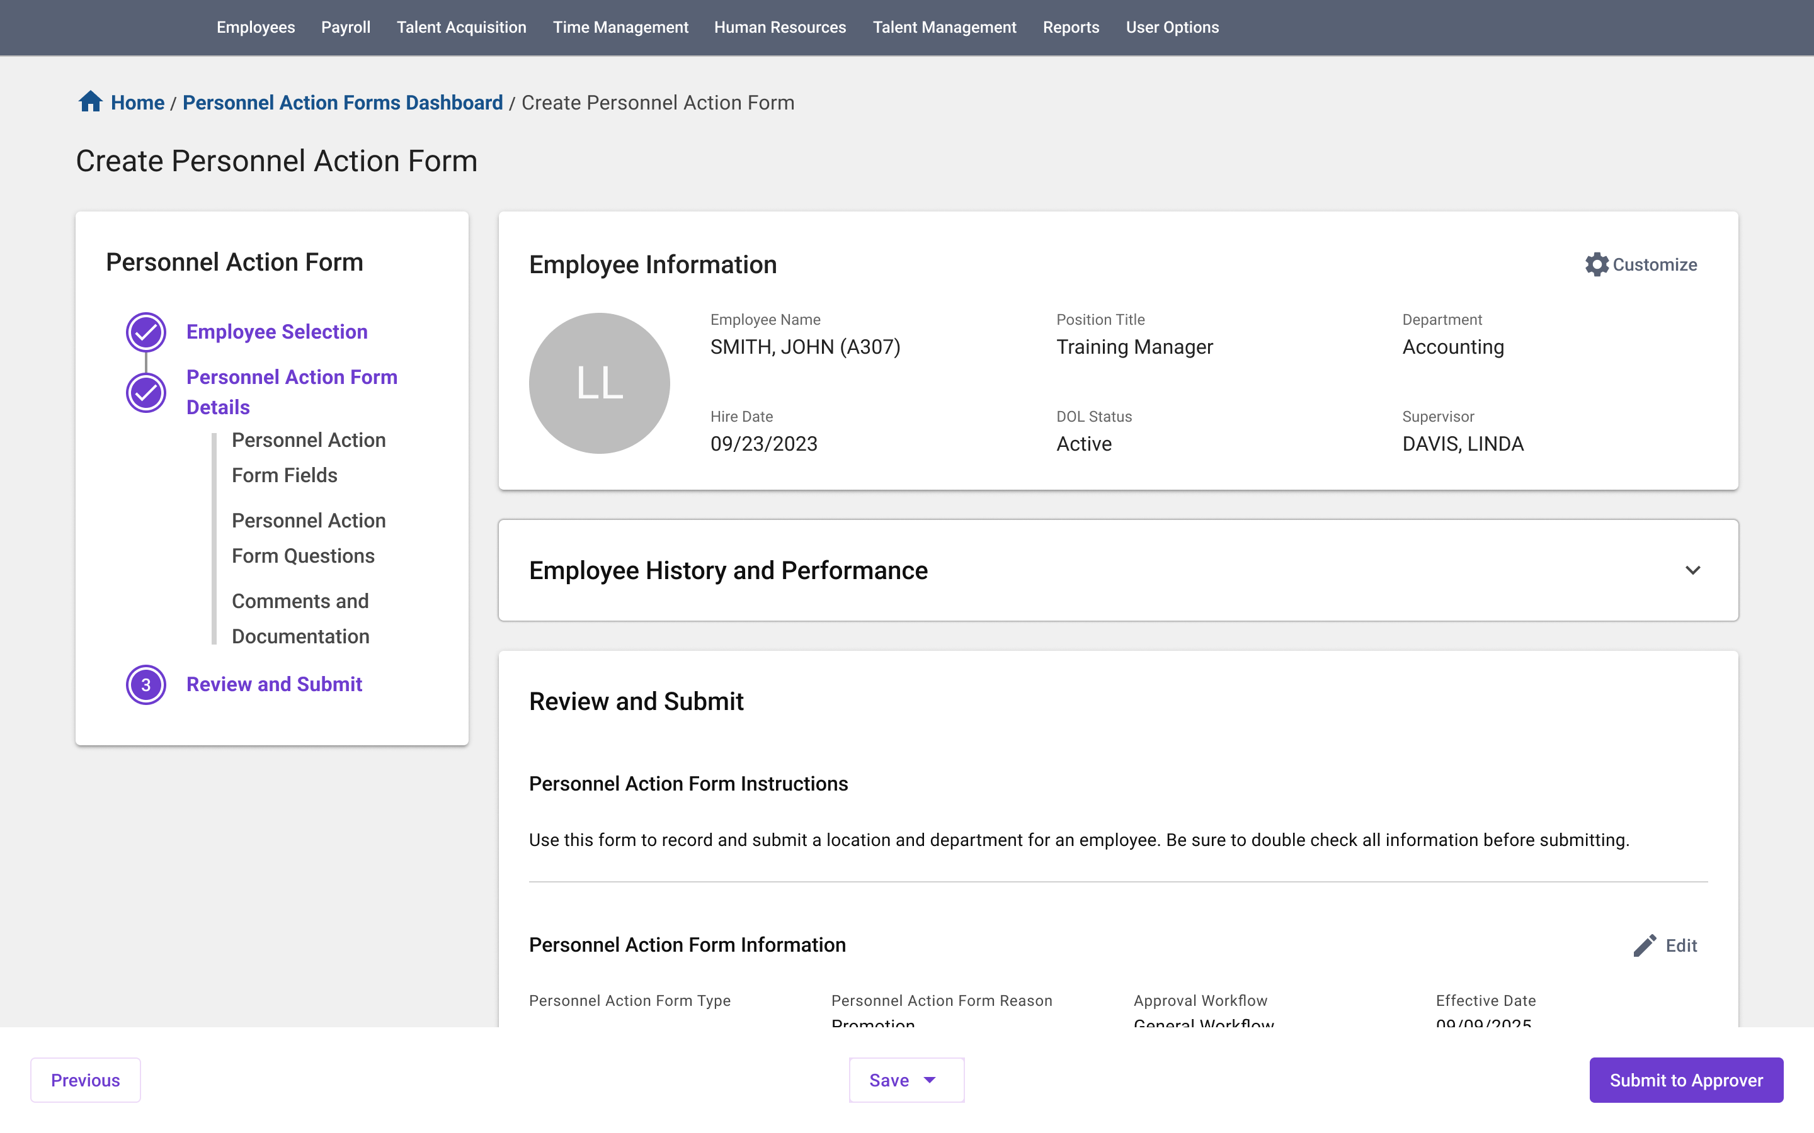Open Personnel Action Forms Dashboard link
The image size is (1814, 1133).
point(343,103)
